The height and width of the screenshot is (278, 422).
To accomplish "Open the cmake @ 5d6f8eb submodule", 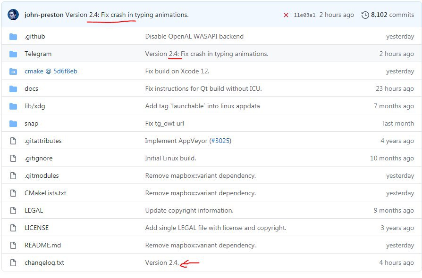I will (51, 71).
